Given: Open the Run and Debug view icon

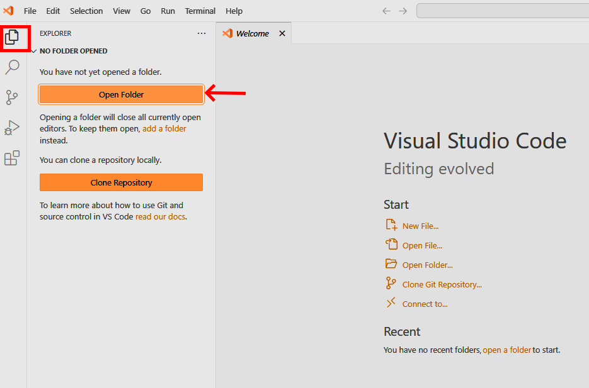Looking at the screenshot, I should 12,128.
